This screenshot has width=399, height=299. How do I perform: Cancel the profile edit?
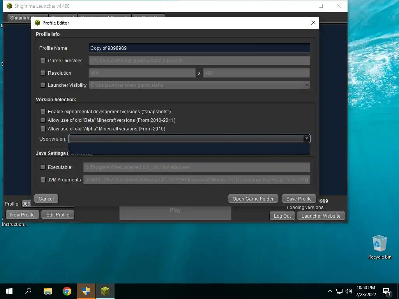[46, 199]
